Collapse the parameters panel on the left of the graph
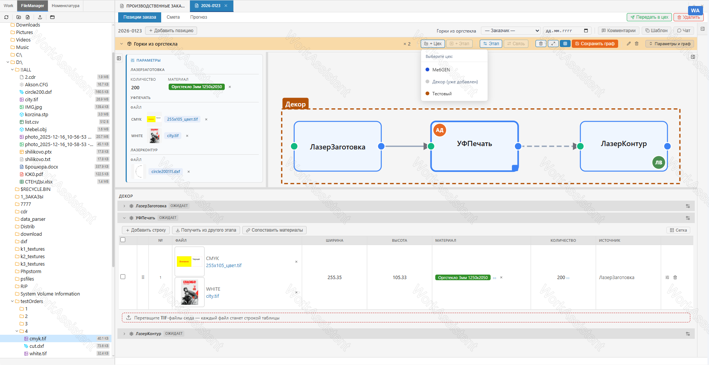 [119, 58]
